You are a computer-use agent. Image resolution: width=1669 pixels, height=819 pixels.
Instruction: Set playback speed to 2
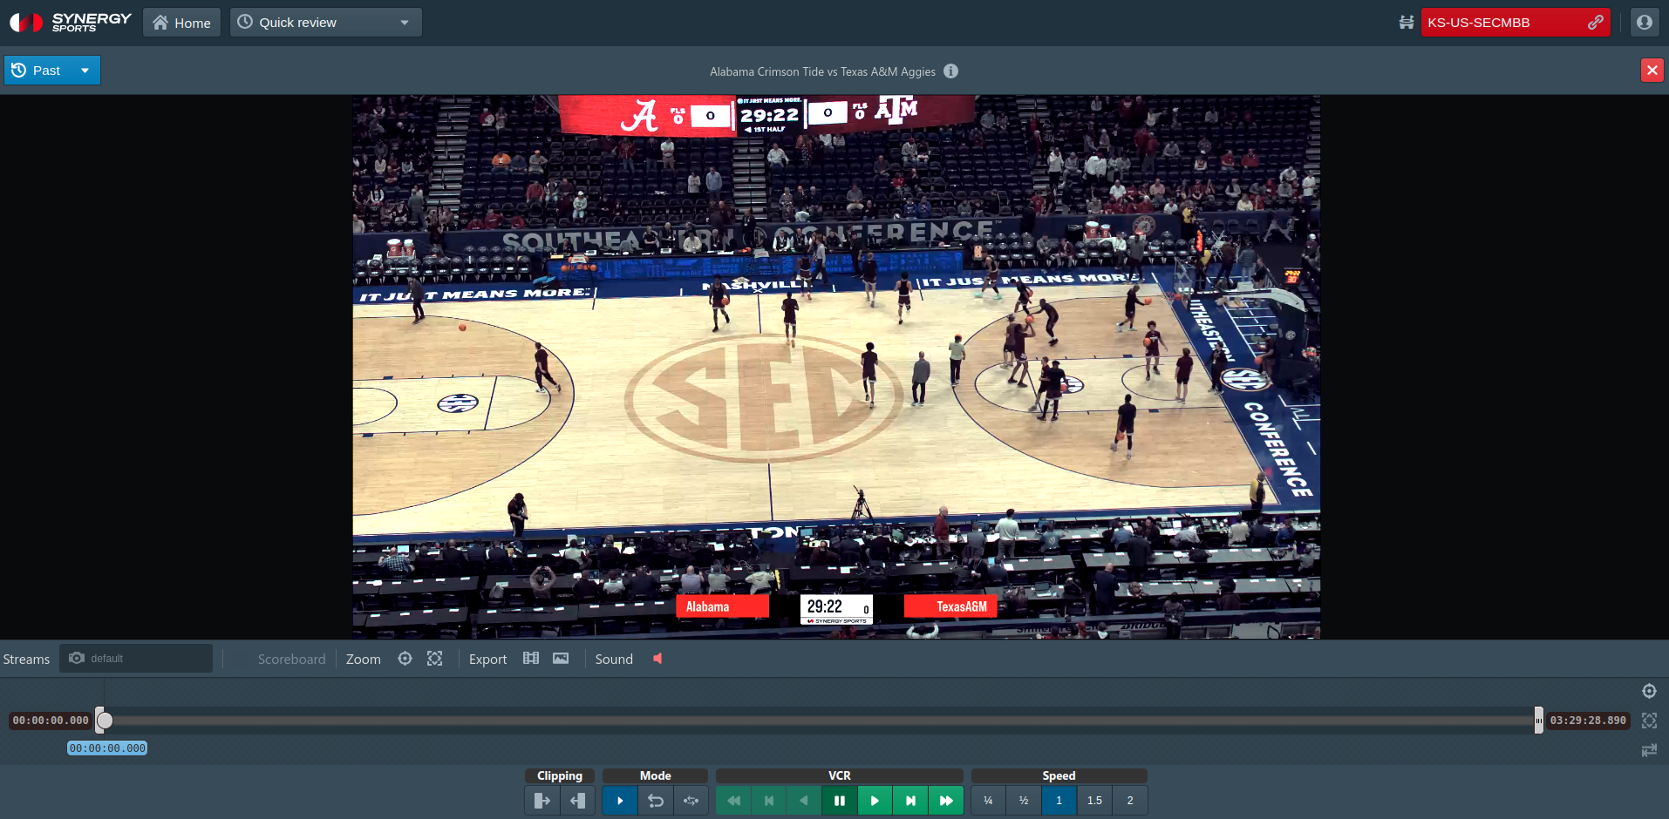(x=1130, y=801)
